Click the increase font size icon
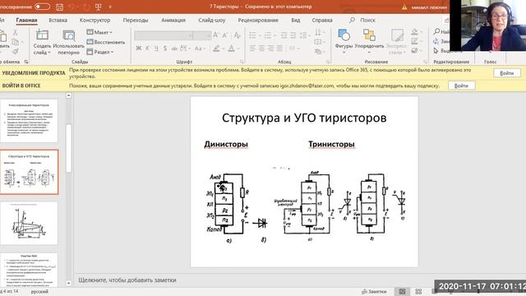The height and width of the screenshot is (296, 526). tap(215, 35)
